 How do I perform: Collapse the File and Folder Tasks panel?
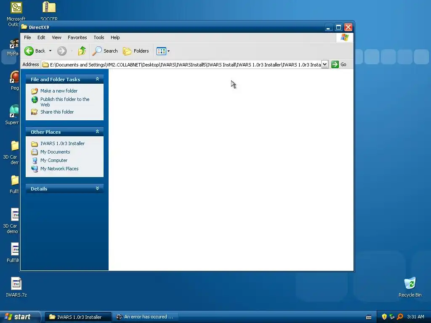pos(97,79)
